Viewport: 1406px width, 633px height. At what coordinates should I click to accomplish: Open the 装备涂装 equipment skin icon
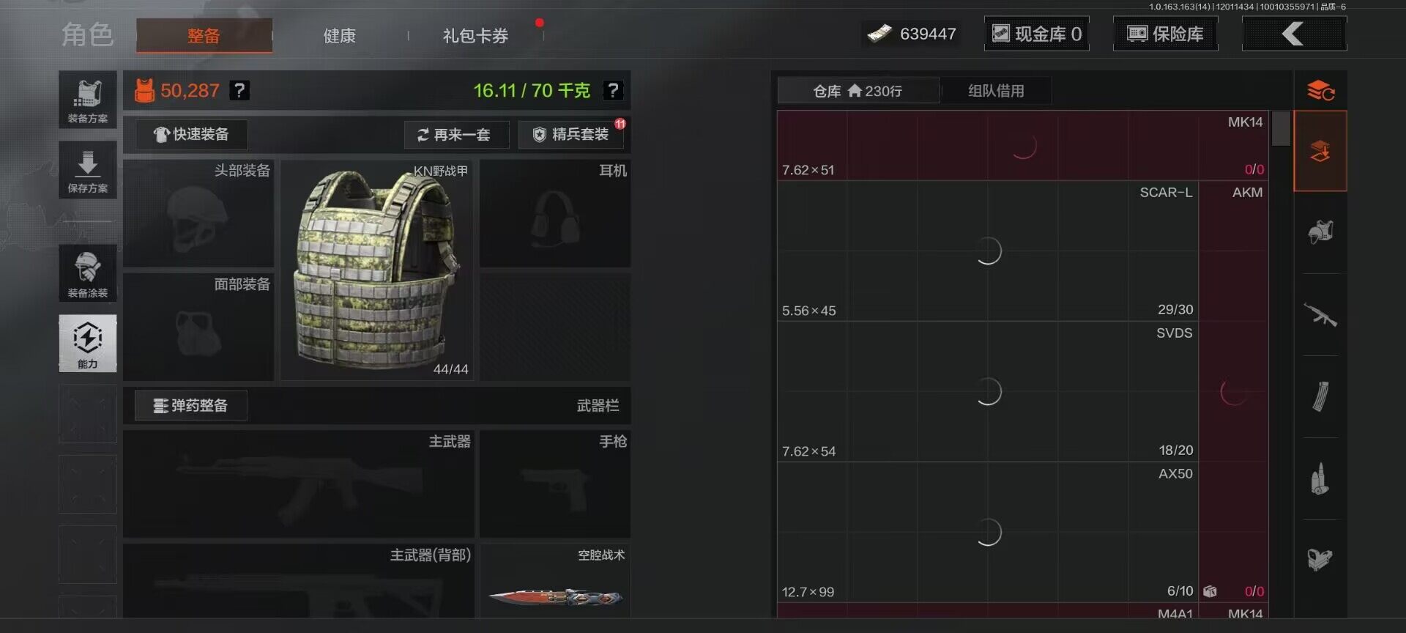coord(88,273)
